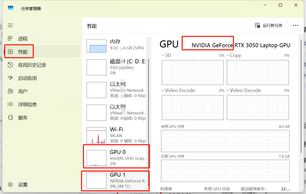The image size is (306, 194).
Task: Open the 应用历史记录 page
Action: [x=42, y=65]
